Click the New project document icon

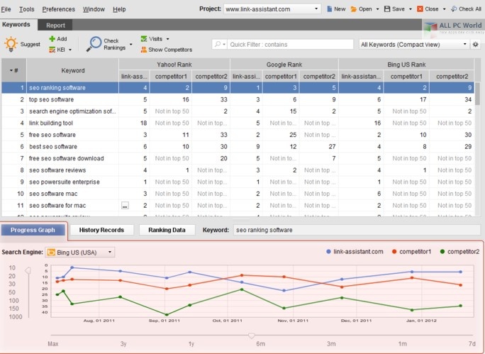pyautogui.click(x=330, y=9)
